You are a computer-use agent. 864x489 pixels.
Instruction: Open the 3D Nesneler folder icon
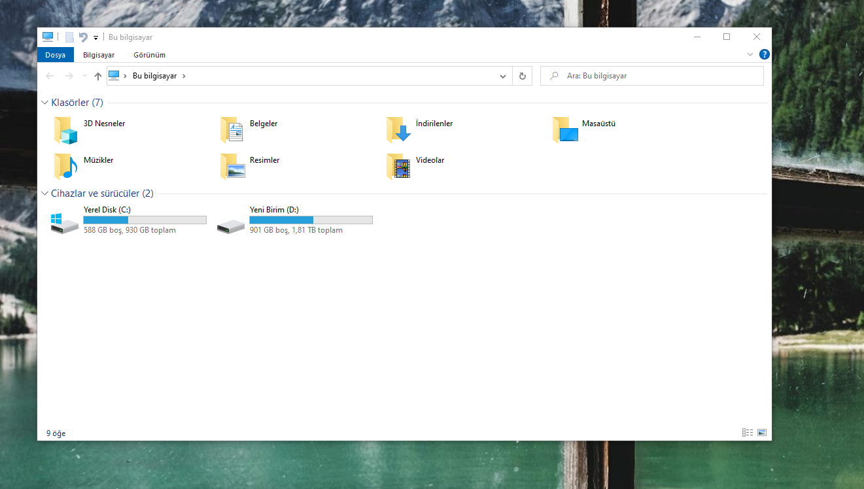(65, 130)
